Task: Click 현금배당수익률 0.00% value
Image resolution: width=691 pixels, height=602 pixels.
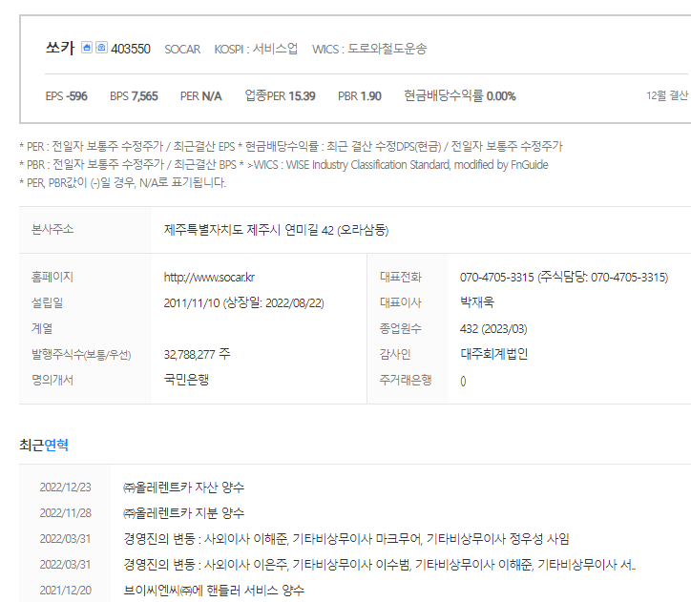Action: 460,95
